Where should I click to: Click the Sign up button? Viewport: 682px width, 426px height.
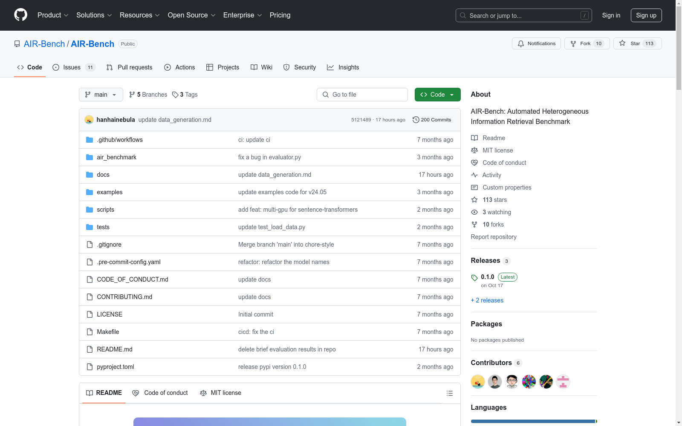[x=646, y=15]
